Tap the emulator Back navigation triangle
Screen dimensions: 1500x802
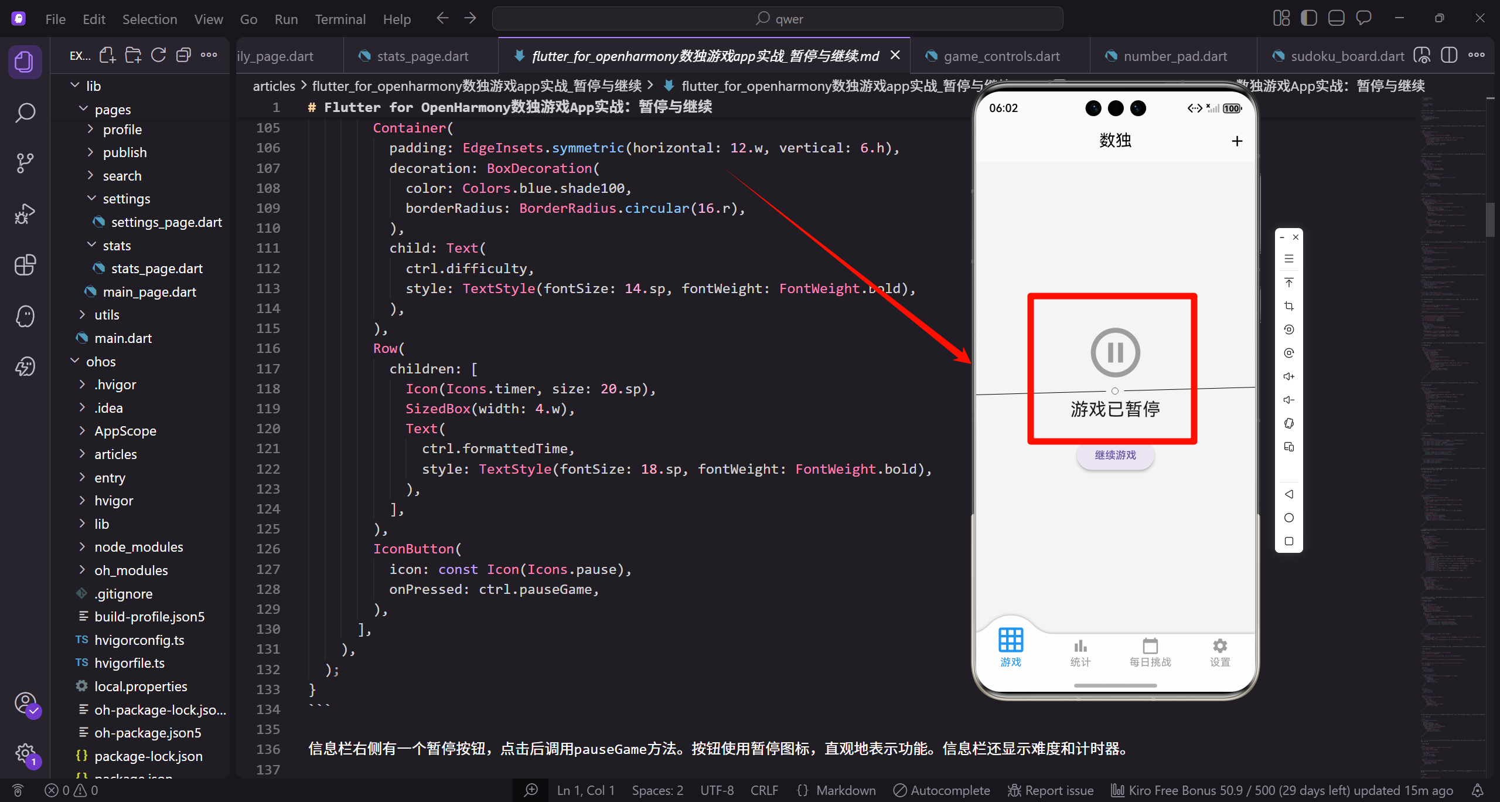tap(1289, 494)
